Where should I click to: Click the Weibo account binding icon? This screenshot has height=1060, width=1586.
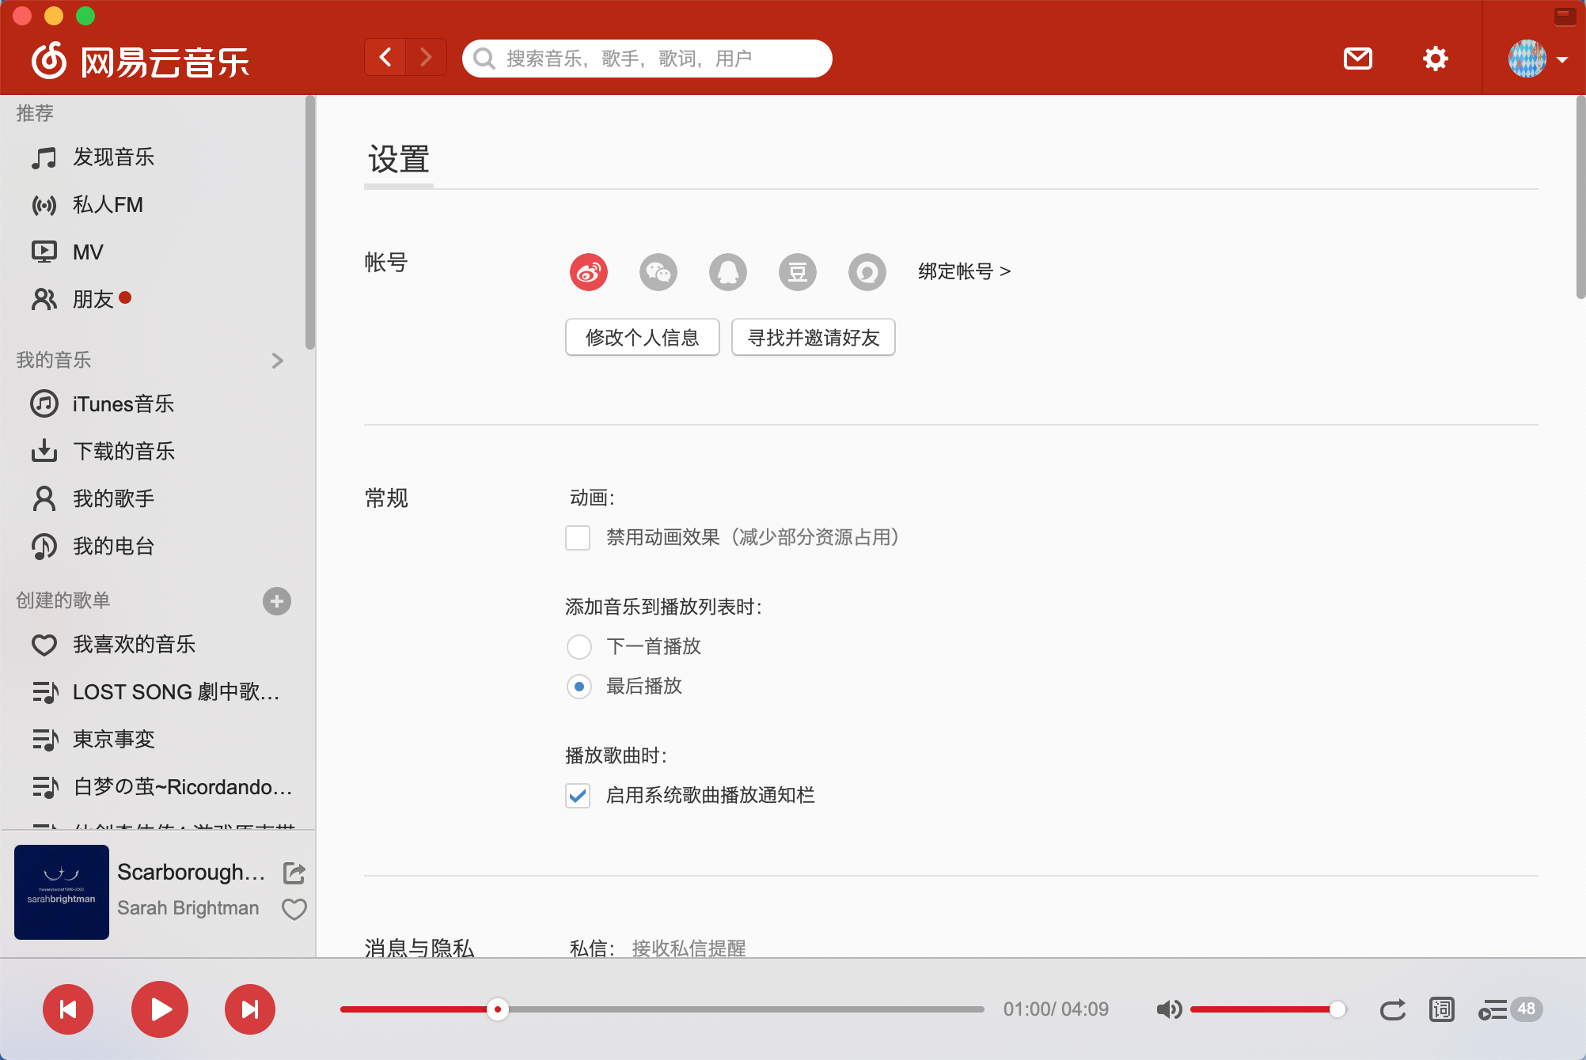pyautogui.click(x=589, y=272)
